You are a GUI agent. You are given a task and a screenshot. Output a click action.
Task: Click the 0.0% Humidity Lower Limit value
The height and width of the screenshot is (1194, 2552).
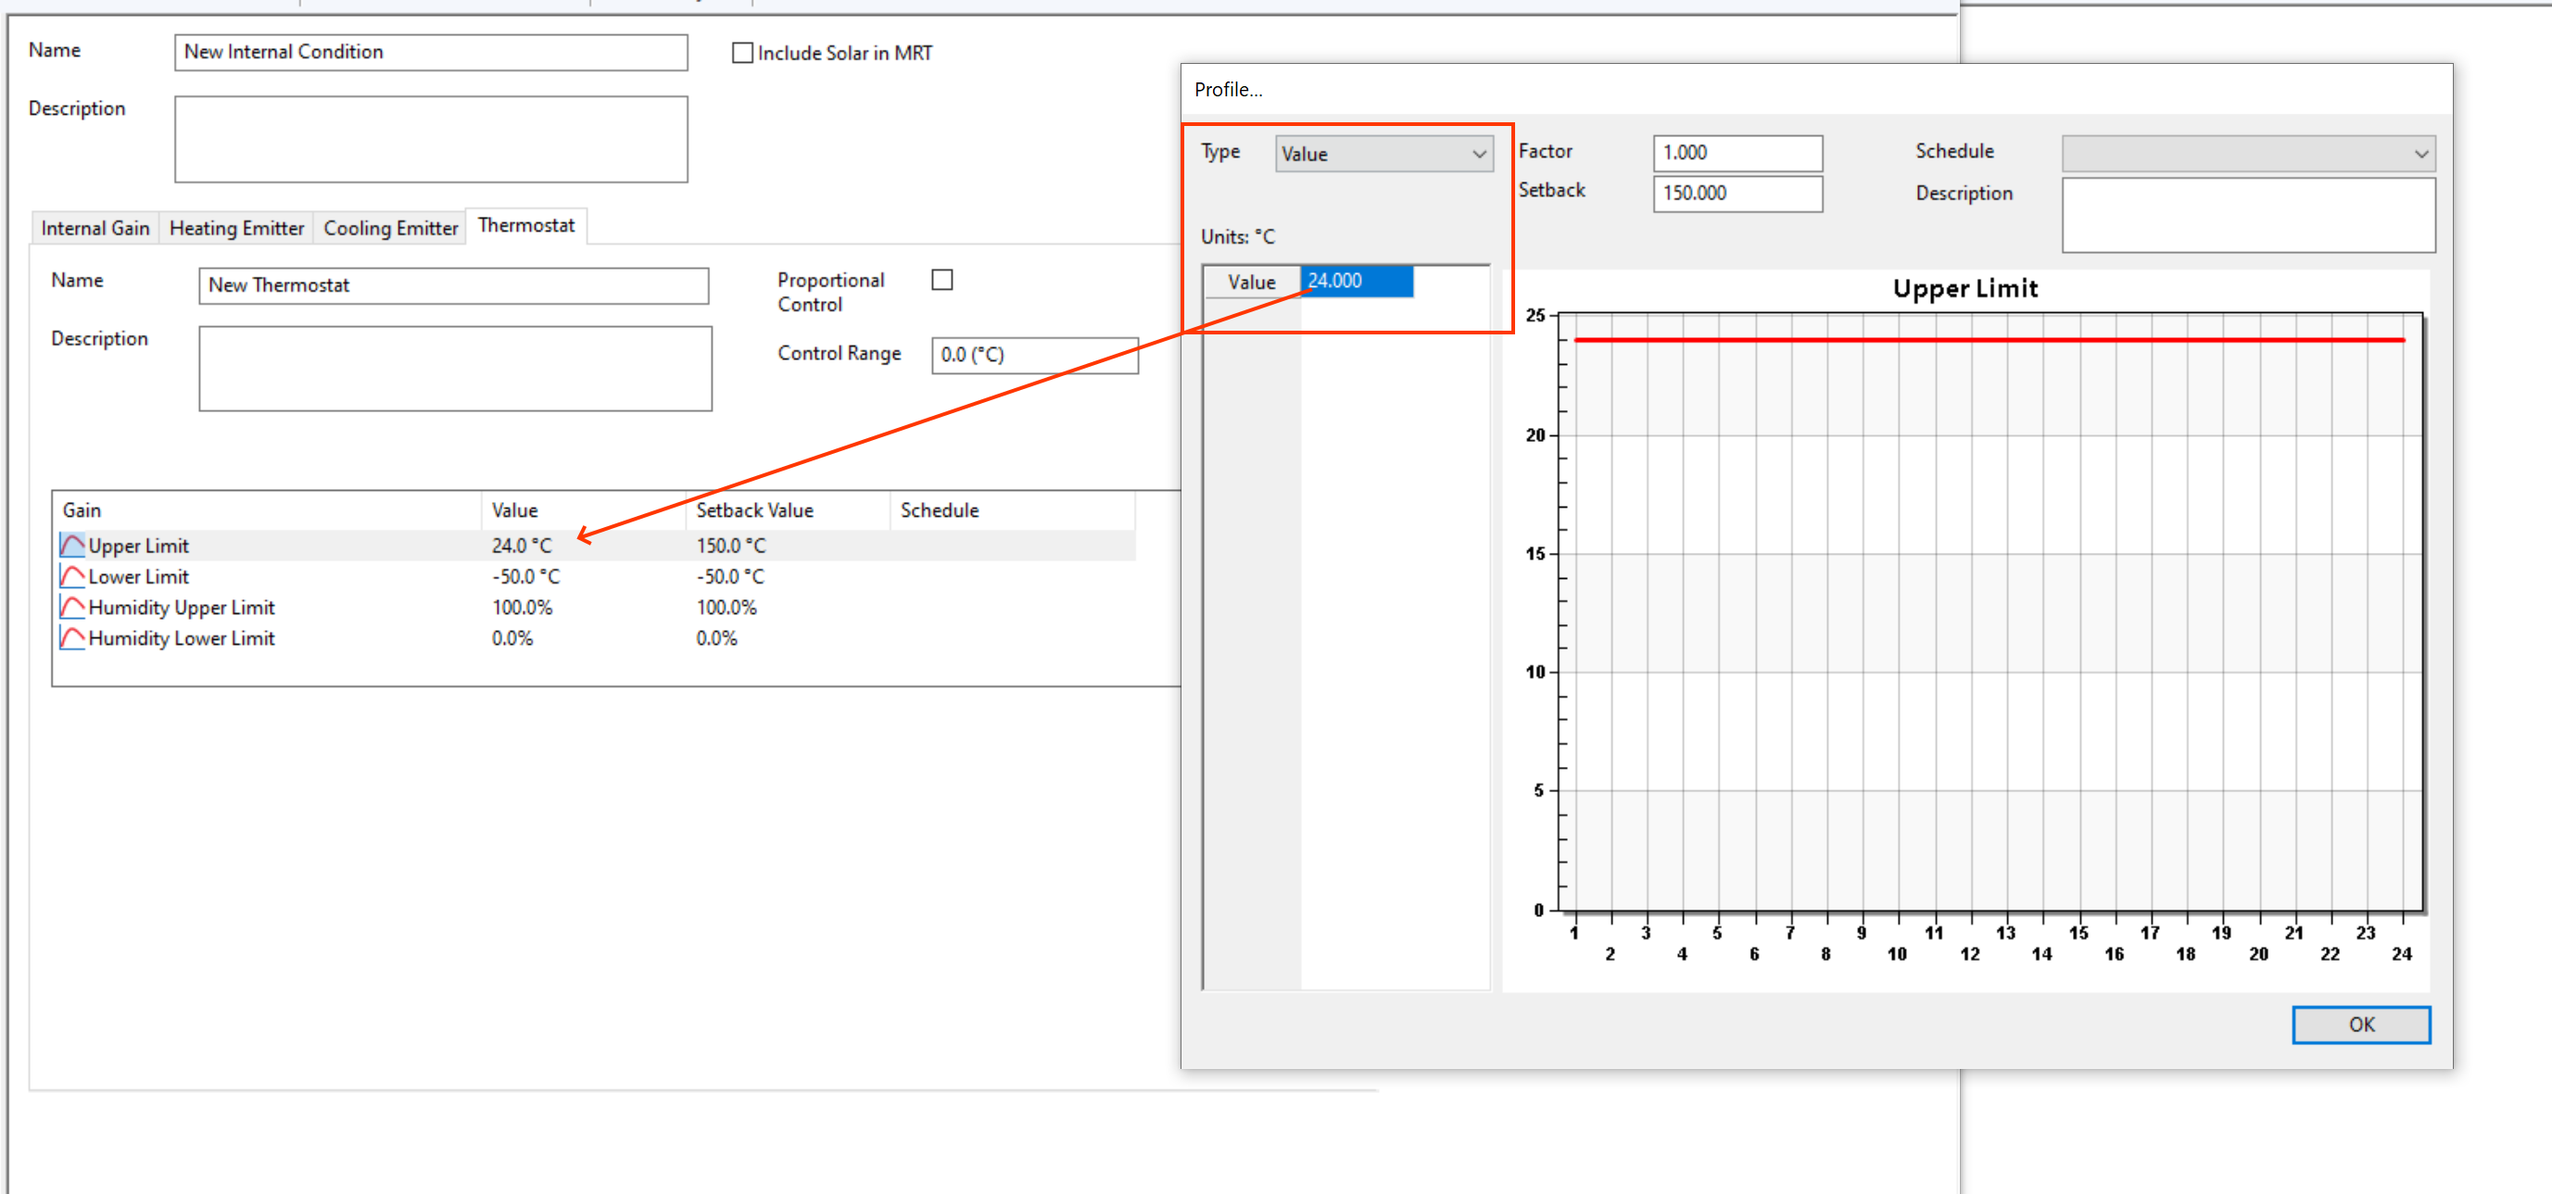(512, 637)
